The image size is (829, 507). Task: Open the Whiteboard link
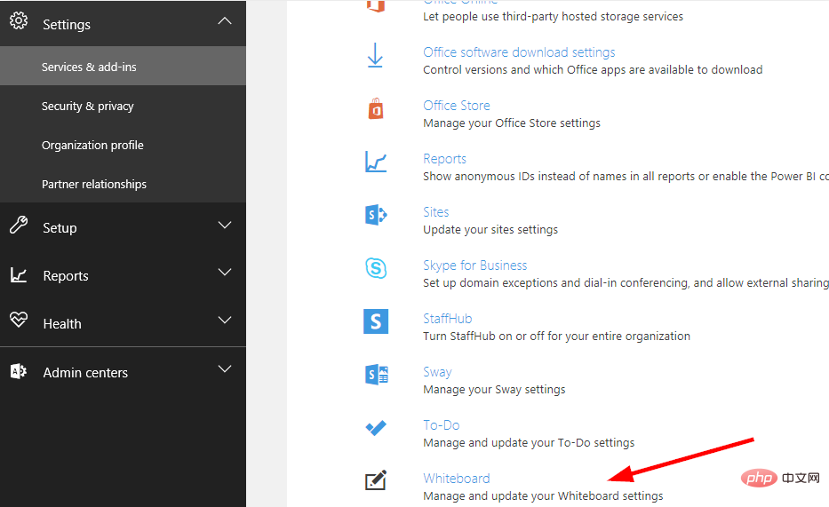tap(457, 479)
